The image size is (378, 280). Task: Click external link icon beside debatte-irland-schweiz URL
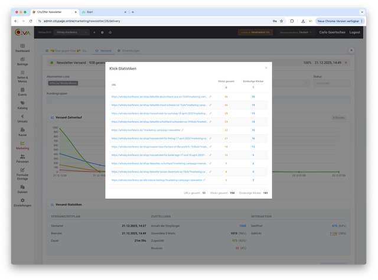tap(210, 105)
